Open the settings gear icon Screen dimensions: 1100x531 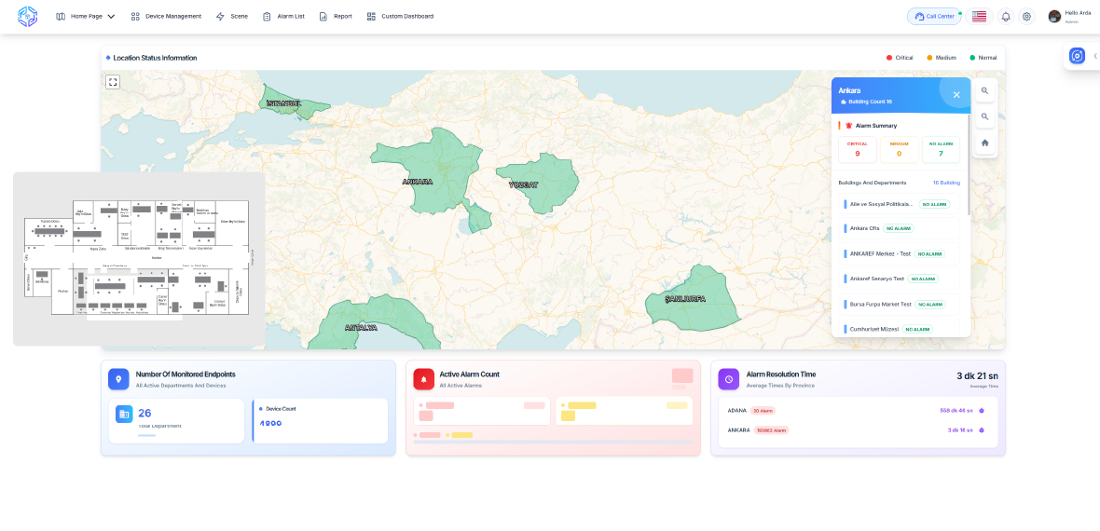(1026, 17)
